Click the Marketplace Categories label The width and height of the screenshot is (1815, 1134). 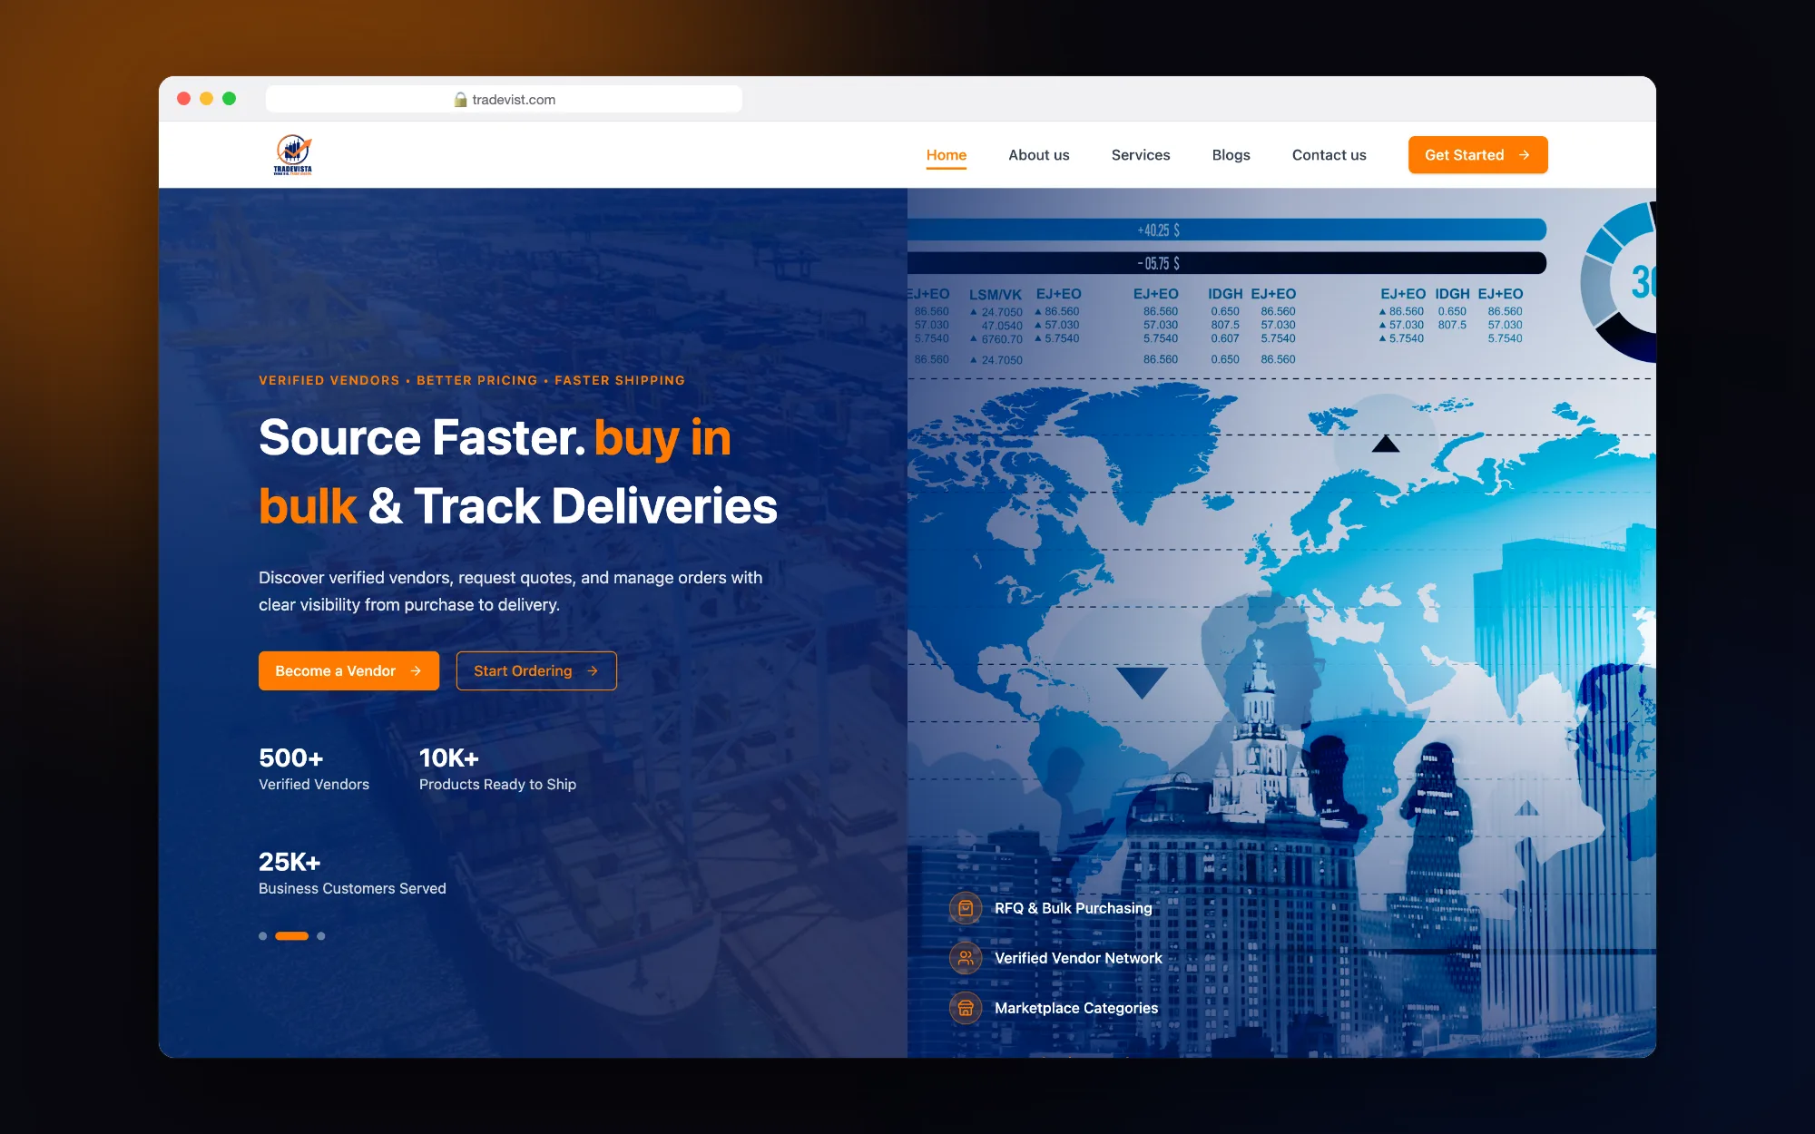click(1076, 1008)
